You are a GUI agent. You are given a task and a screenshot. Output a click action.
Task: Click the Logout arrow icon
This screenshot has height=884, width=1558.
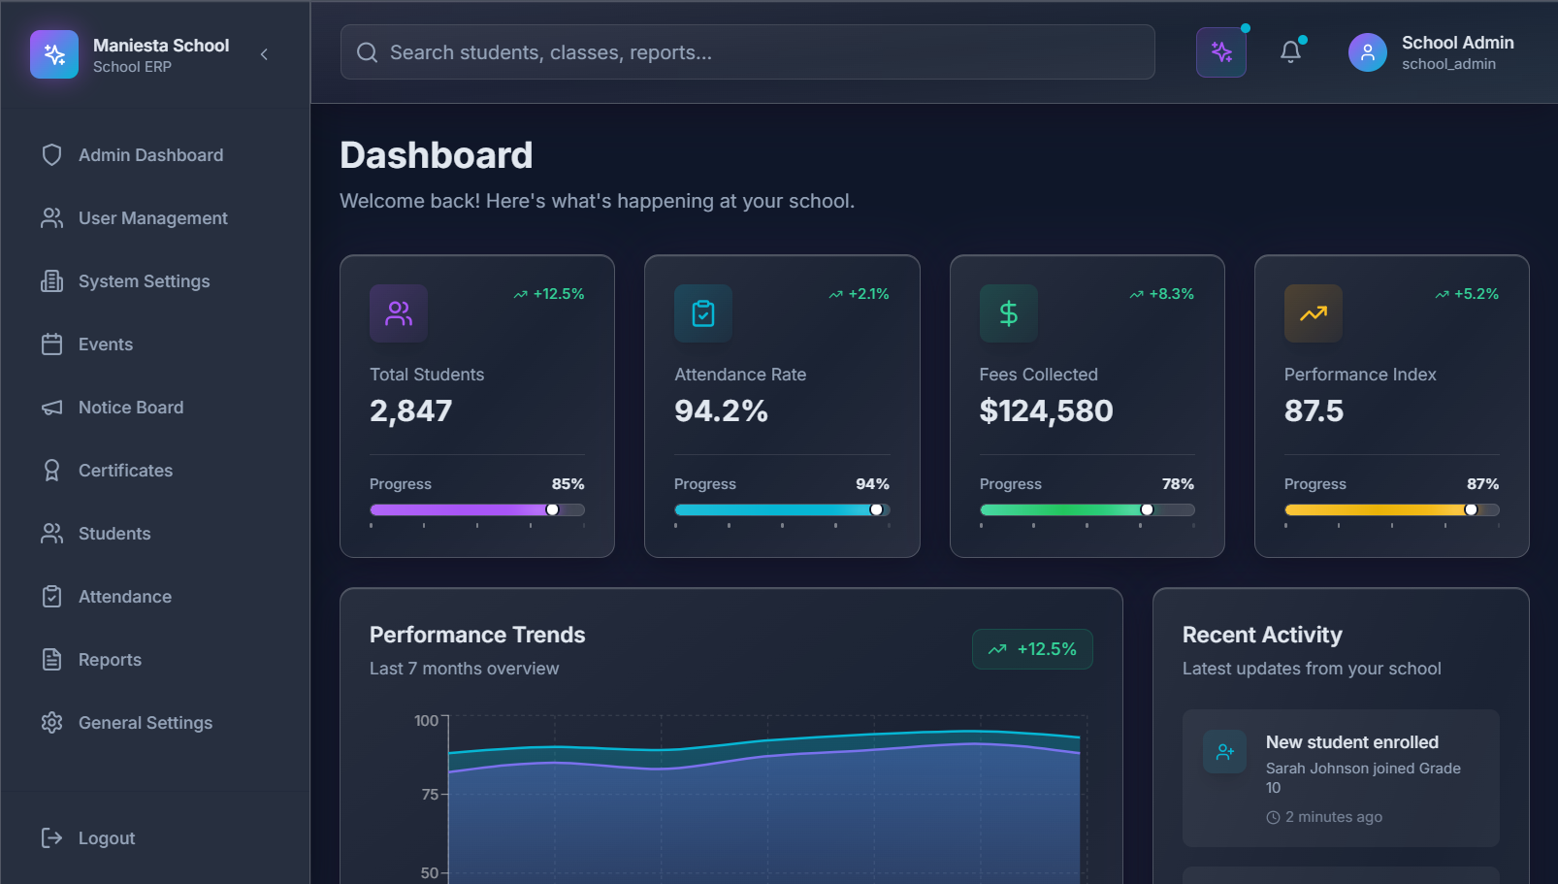click(x=52, y=838)
